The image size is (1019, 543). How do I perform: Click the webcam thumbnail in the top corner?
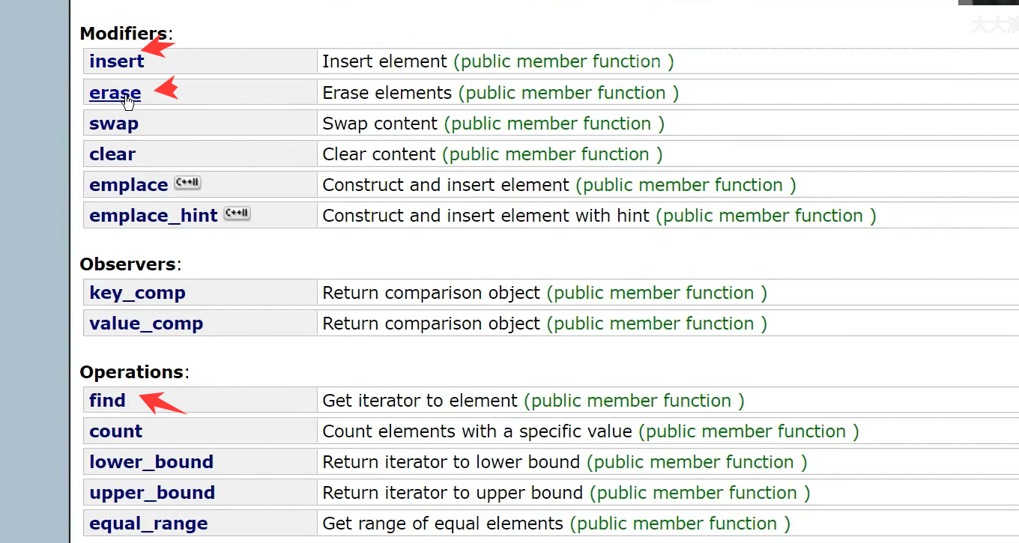pyautogui.click(x=988, y=2)
